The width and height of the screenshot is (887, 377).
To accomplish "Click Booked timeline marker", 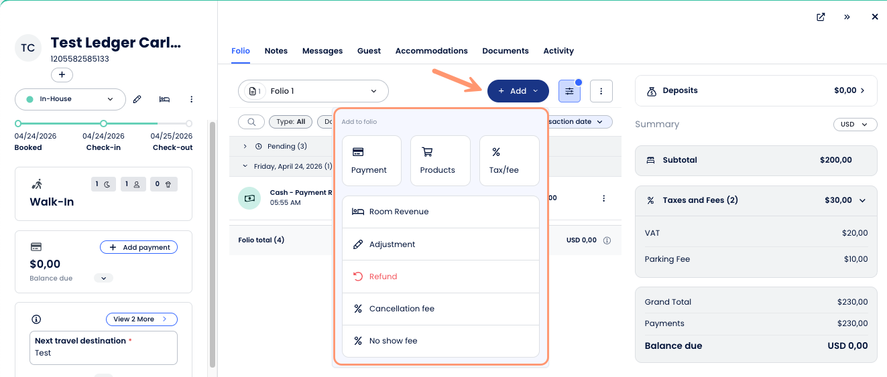I will point(18,123).
